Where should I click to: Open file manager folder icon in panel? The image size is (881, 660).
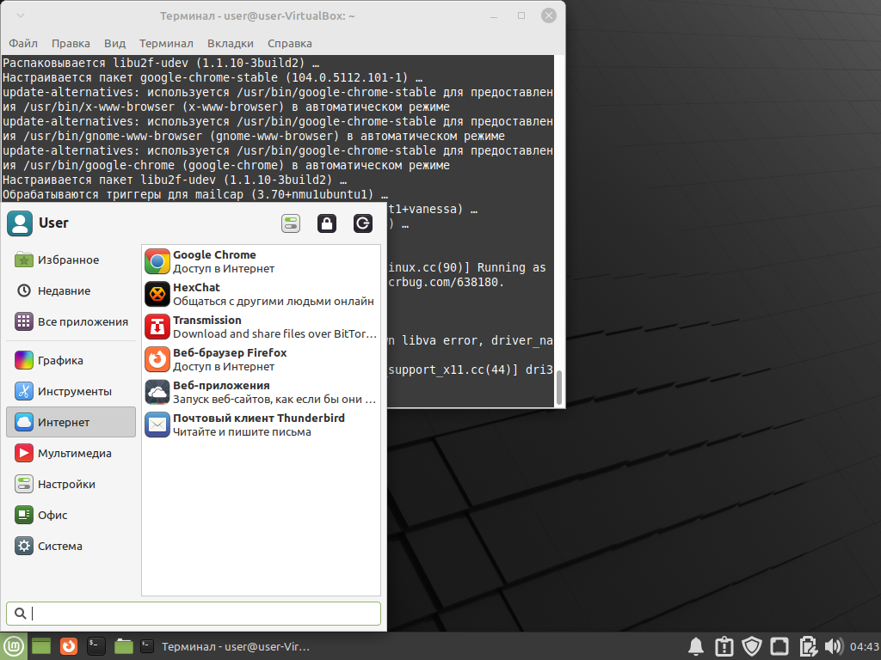(124, 646)
